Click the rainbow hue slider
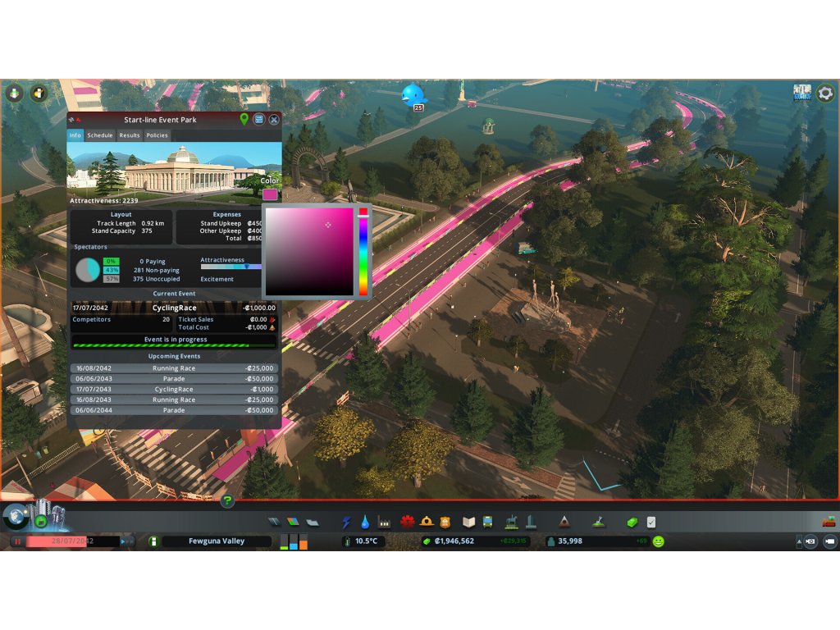 click(363, 251)
